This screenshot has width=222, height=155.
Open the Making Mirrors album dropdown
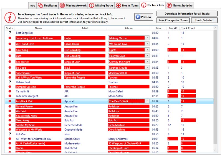(x=147, y=38)
